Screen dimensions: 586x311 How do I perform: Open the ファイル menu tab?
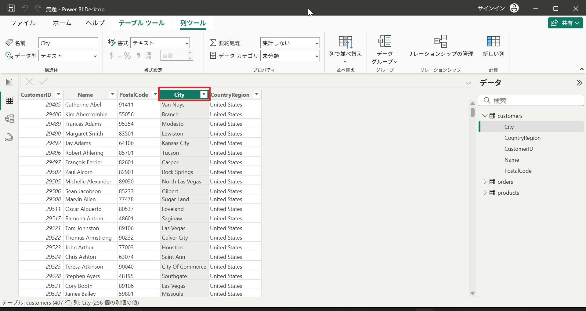(23, 23)
